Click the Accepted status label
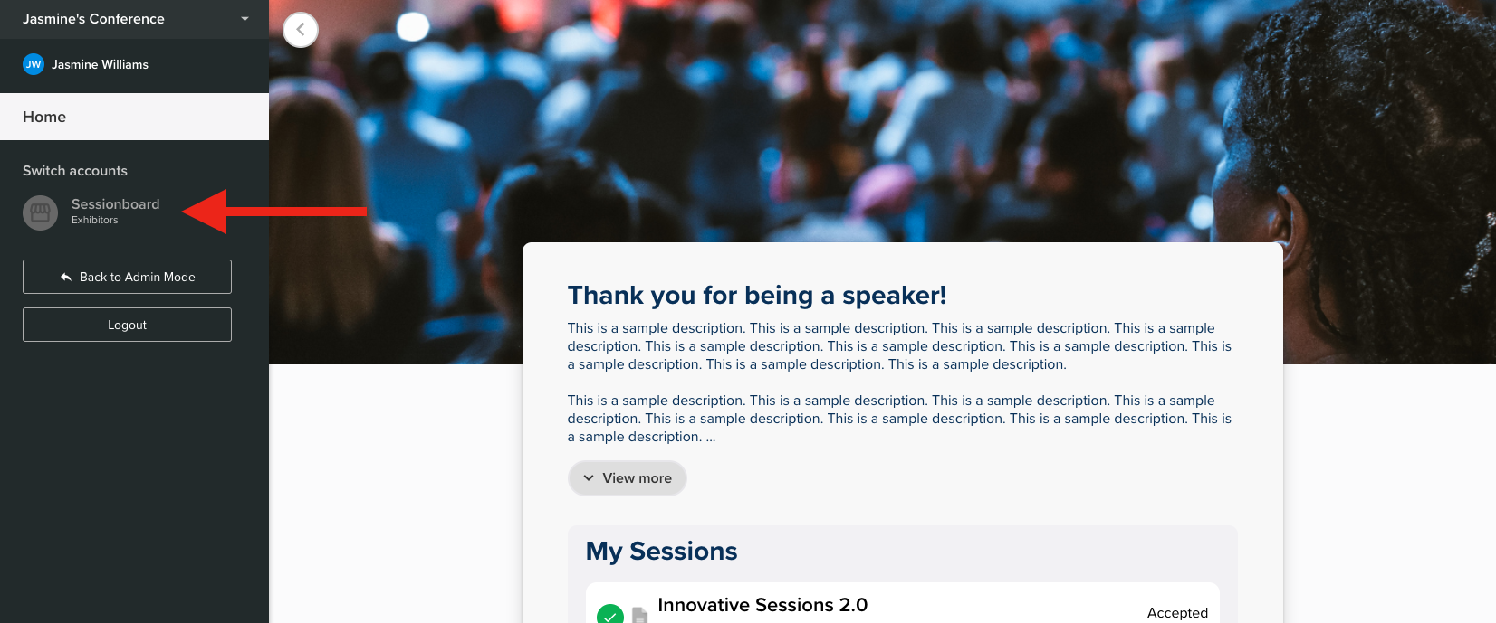 [x=1177, y=612]
